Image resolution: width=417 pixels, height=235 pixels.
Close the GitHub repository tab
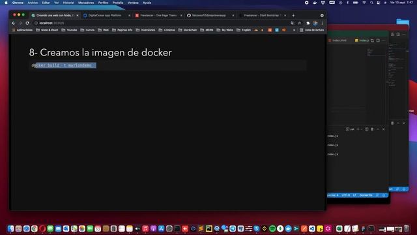tap(233, 16)
